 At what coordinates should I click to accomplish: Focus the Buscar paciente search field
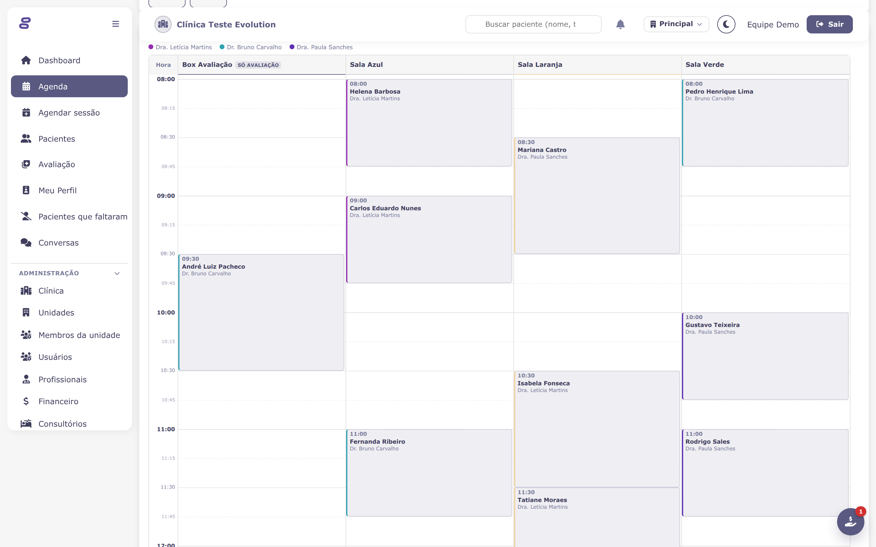533,24
